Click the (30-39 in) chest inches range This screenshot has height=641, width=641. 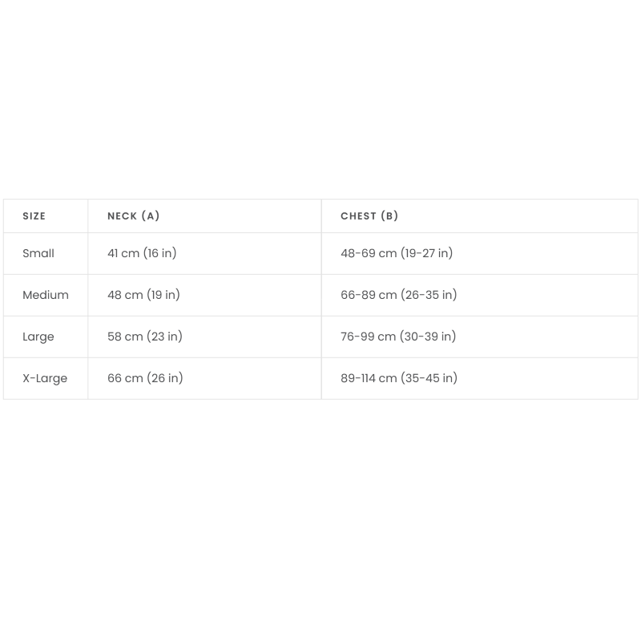click(429, 337)
